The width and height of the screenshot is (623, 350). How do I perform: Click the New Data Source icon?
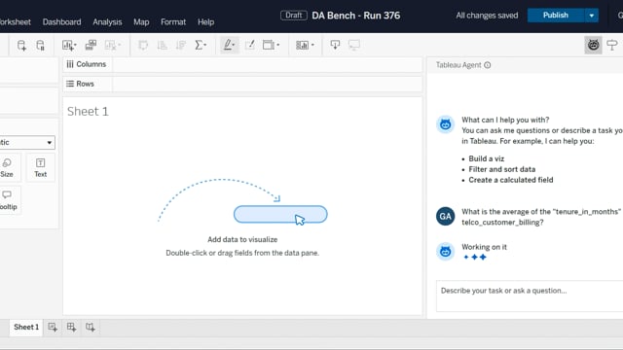[x=21, y=46]
